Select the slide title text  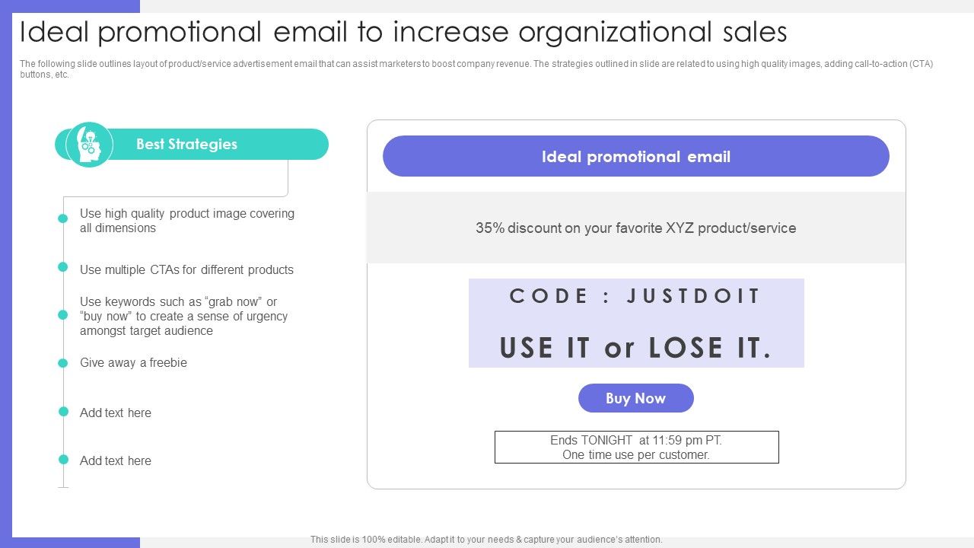click(403, 32)
